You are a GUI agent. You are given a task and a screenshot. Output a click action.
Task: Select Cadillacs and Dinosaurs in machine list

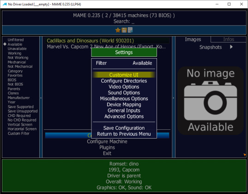point(107,41)
